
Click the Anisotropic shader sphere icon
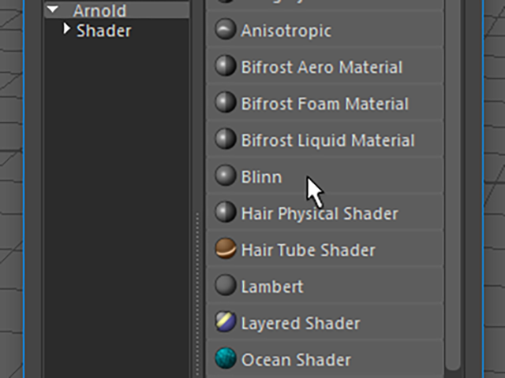pyautogui.click(x=226, y=29)
